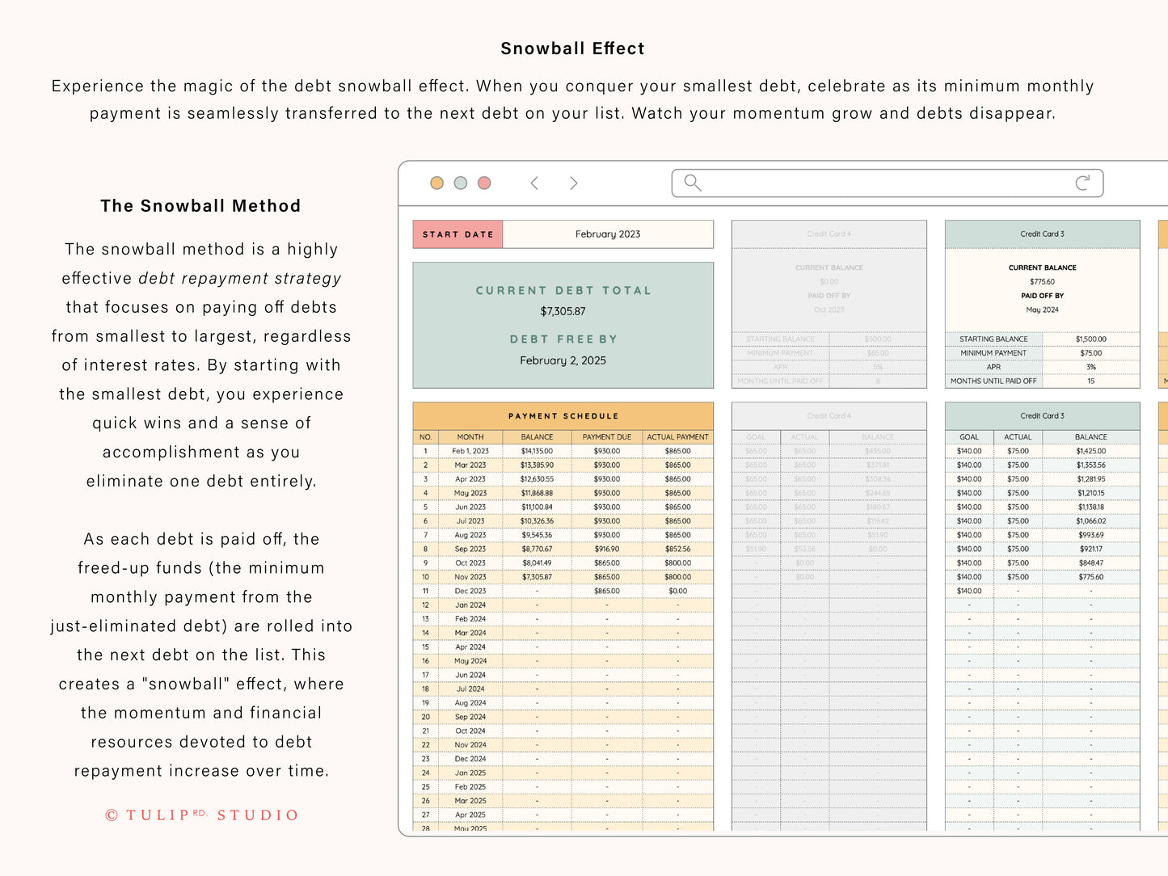Select the $7,305.87 current debt total

[x=563, y=311]
